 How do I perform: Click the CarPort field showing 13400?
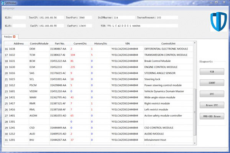[85, 26]
